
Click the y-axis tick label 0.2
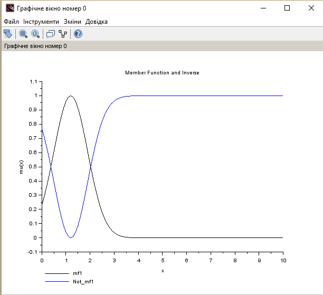click(x=33, y=210)
